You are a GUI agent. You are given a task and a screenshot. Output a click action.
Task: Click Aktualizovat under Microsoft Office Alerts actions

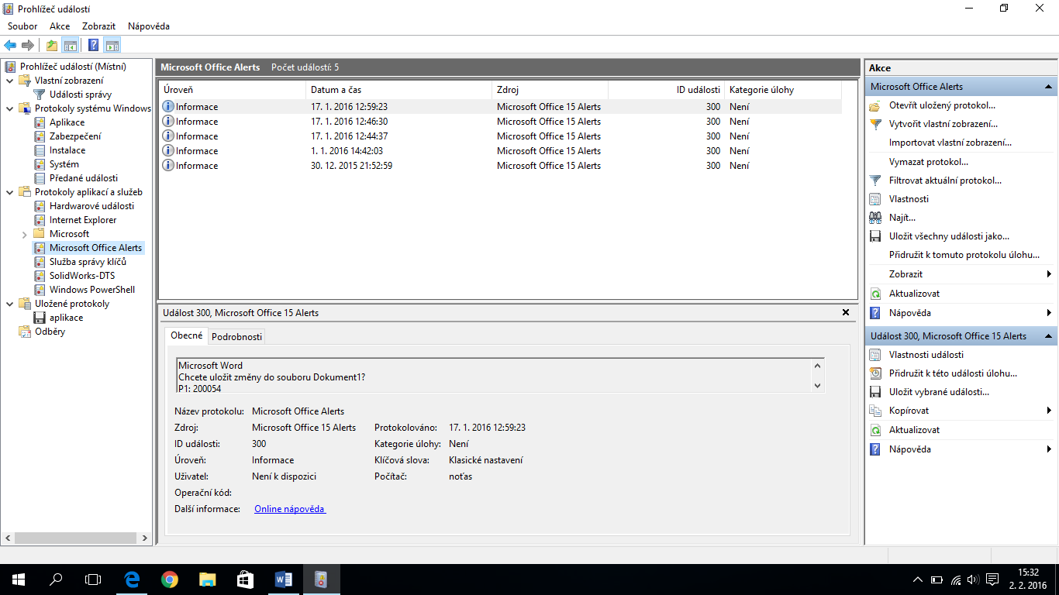point(914,294)
